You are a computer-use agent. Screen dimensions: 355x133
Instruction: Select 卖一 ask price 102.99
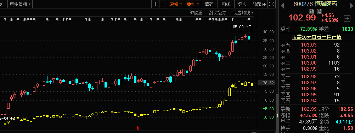309,69
